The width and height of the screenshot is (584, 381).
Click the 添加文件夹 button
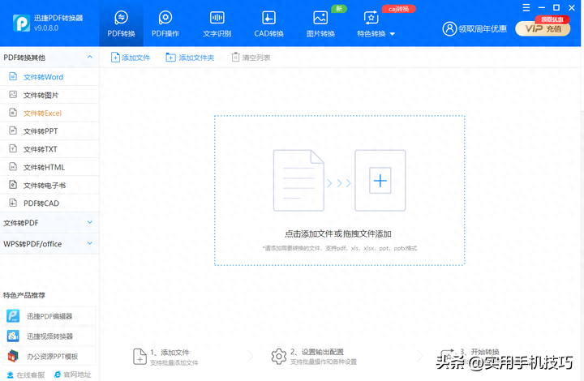[x=190, y=58]
